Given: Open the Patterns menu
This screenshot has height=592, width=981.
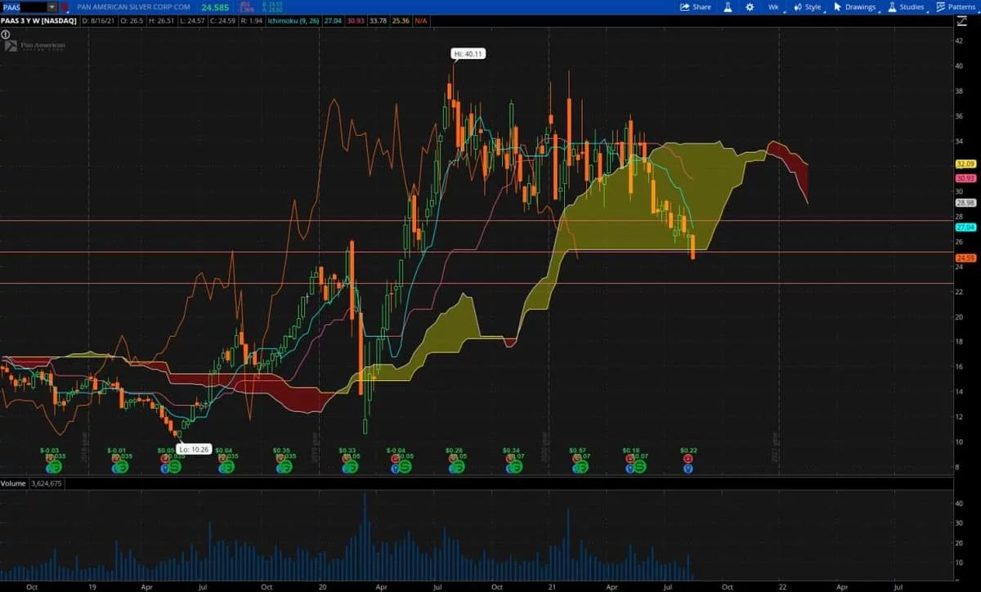Looking at the screenshot, I should point(956,7).
